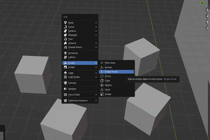Expand the Surface submenu arrow
Viewport: 210px width, 140px height.
(x=96, y=31)
